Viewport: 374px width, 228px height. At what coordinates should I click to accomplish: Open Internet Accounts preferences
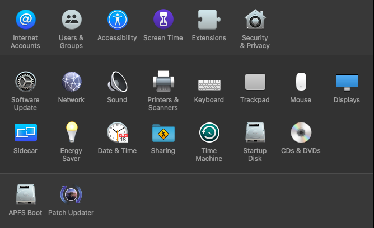pyautogui.click(x=26, y=20)
